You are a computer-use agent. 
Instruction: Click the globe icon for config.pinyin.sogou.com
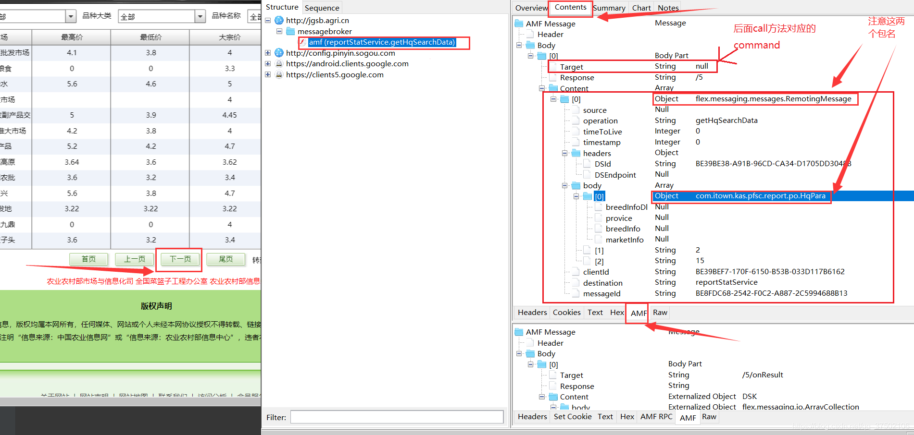click(x=279, y=53)
